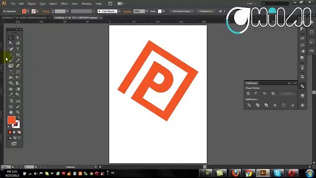Select the Scale tool
The image size is (316, 178).
tap(18, 72)
